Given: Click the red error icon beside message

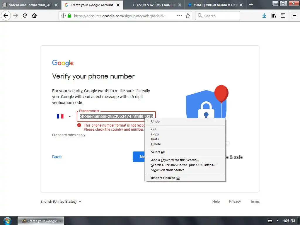Looking at the screenshot, I should (x=79, y=125).
